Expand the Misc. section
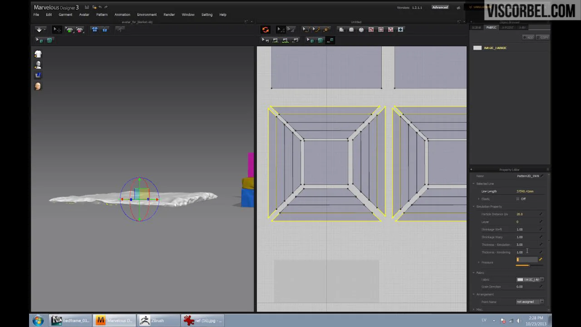 473,309
